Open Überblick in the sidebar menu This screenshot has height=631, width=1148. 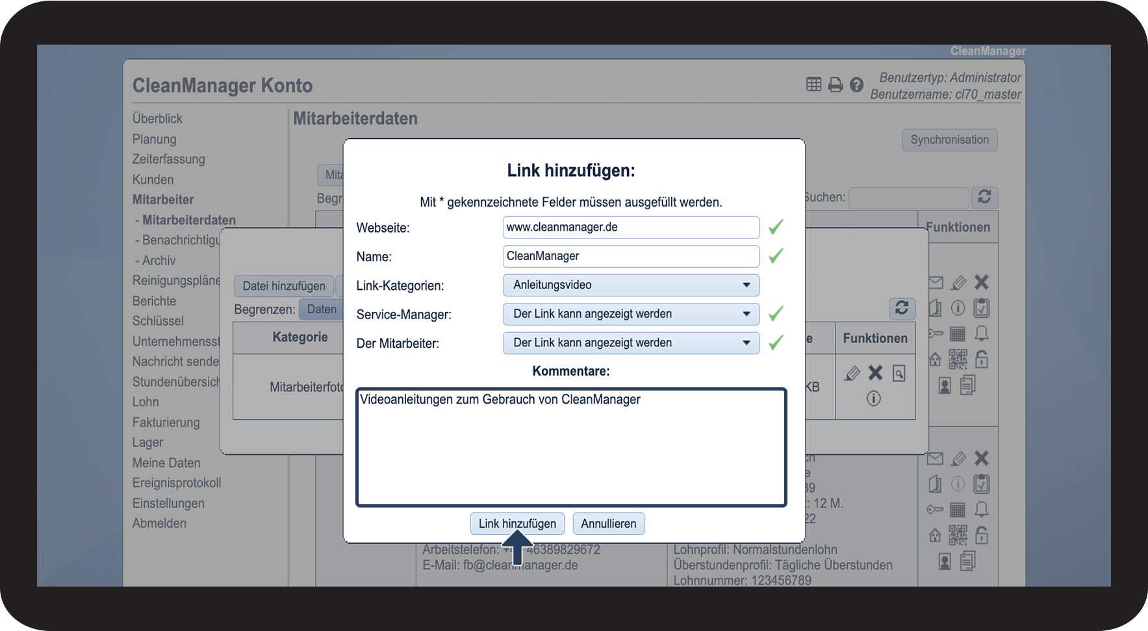157,118
